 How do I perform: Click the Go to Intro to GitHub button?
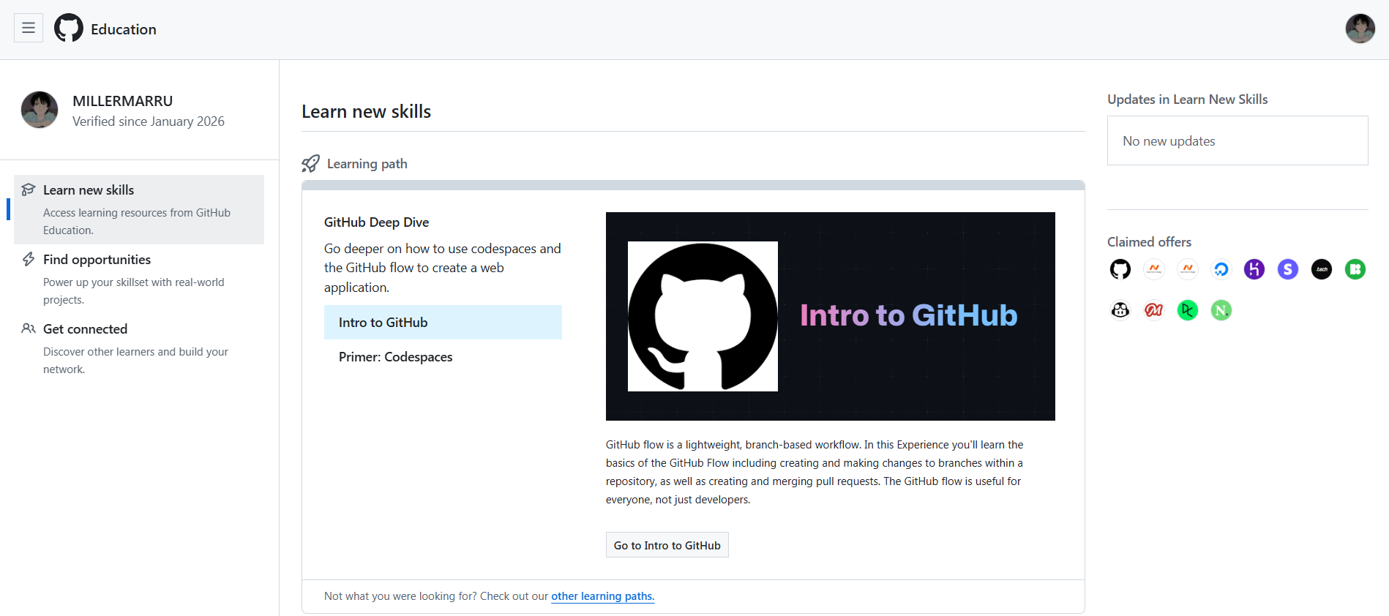(667, 545)
